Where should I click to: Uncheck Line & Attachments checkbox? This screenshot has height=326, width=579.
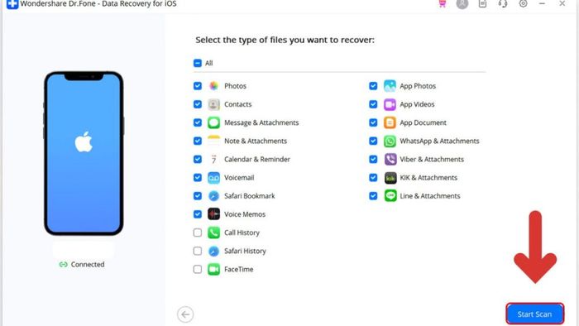click(x=373, y=196)
